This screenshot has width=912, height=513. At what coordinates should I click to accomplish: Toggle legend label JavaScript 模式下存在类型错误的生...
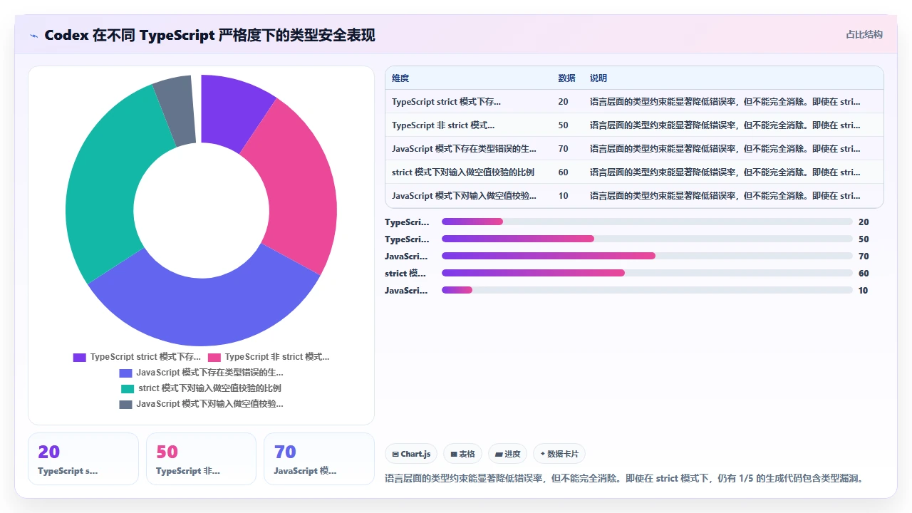[209, 373]
